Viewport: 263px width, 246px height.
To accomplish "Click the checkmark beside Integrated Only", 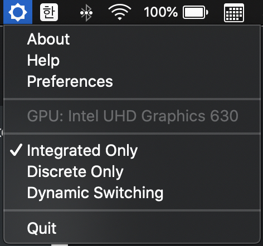I will [x=16, y=150].
